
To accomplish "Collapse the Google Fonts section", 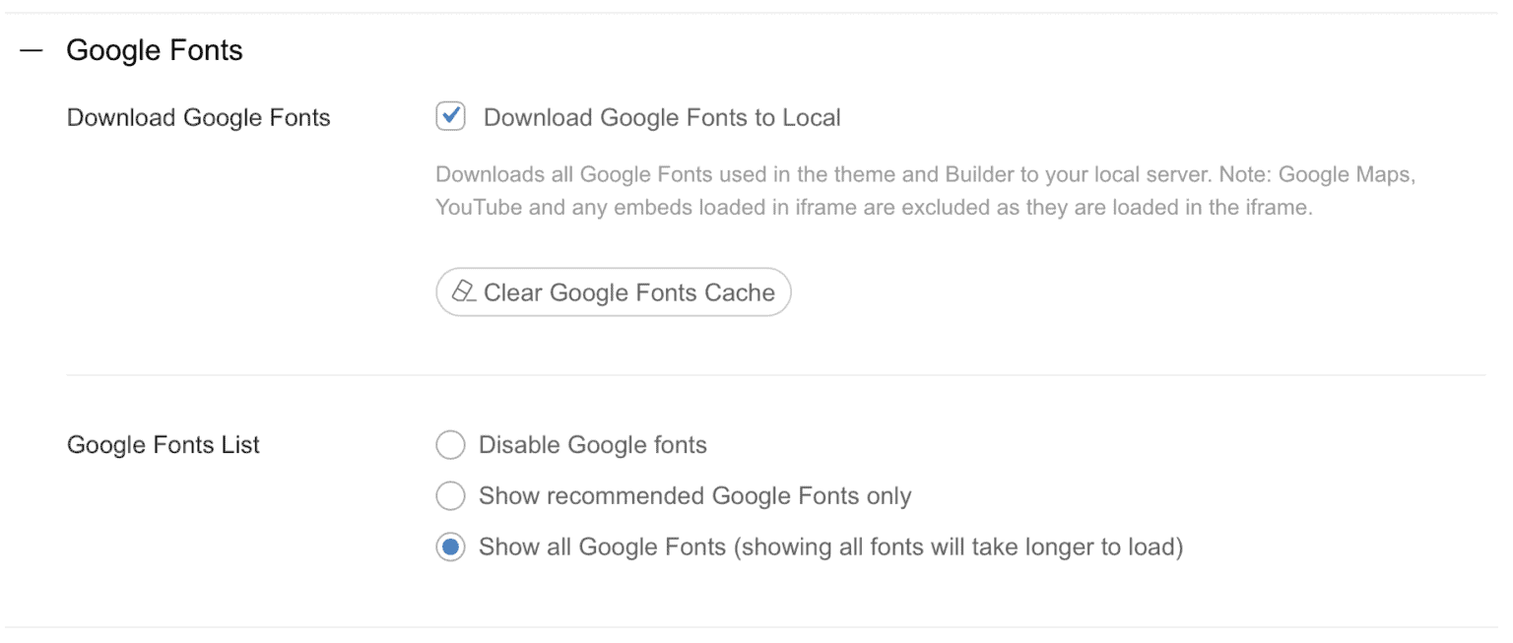I will coord(33,47).
